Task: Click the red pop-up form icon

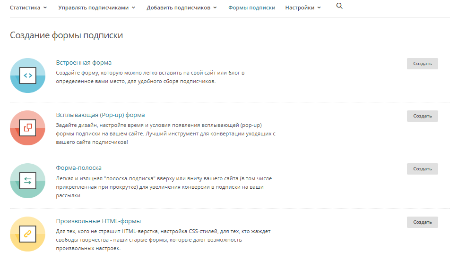Action: point(27,128)
